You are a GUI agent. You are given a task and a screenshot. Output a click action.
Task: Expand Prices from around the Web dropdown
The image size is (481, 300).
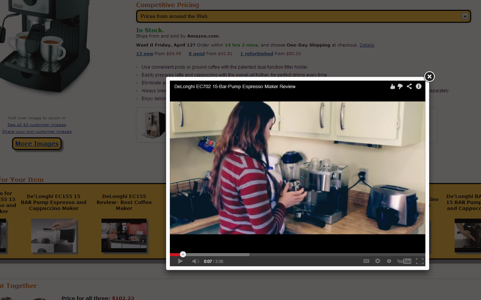click(x=303, y=16)
